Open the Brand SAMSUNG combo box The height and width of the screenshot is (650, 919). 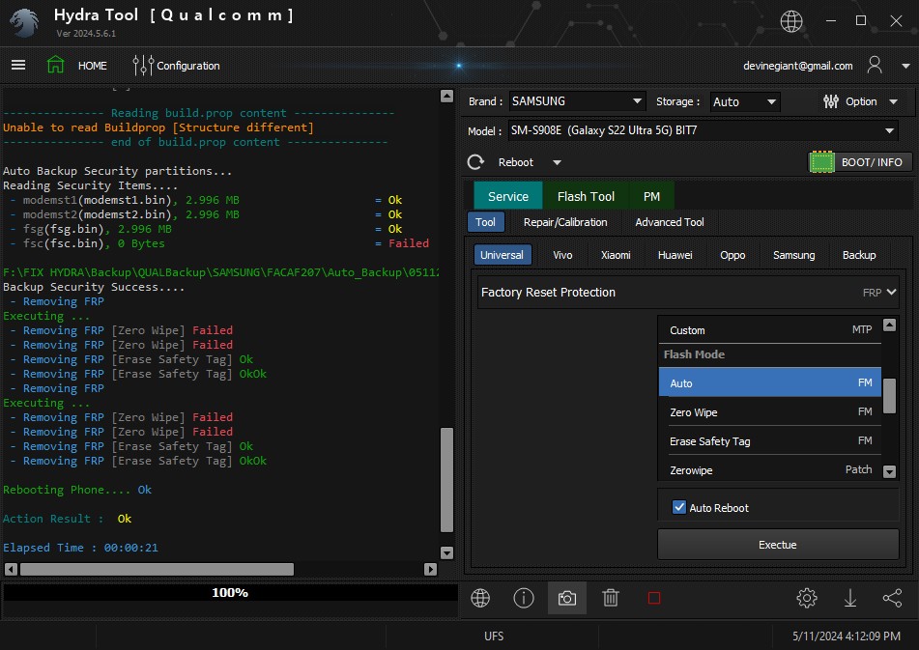tap(577, 101)
